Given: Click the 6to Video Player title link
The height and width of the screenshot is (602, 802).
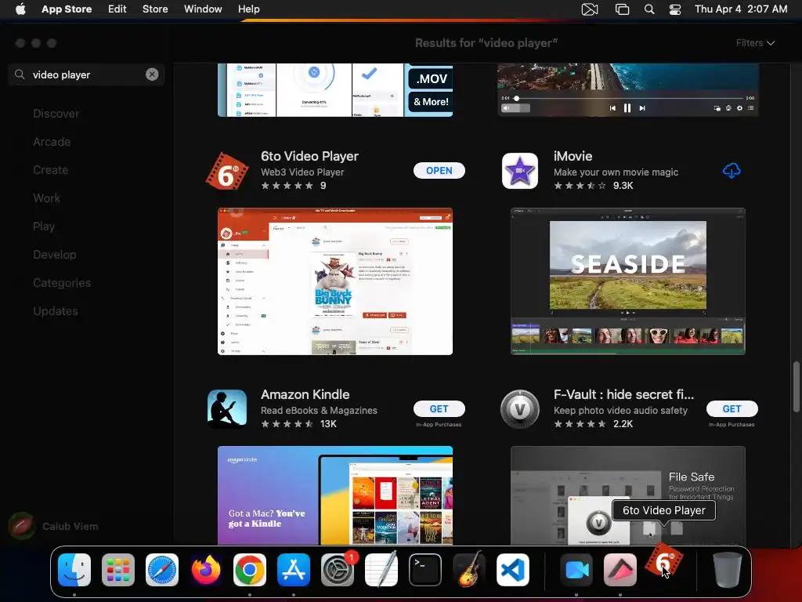Looking at the screenshot, I should 309,156.
